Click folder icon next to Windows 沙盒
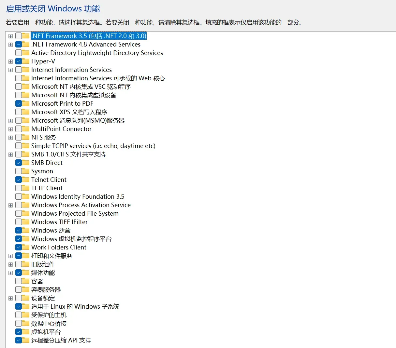396x348 pixels. (x=26, y=230)
